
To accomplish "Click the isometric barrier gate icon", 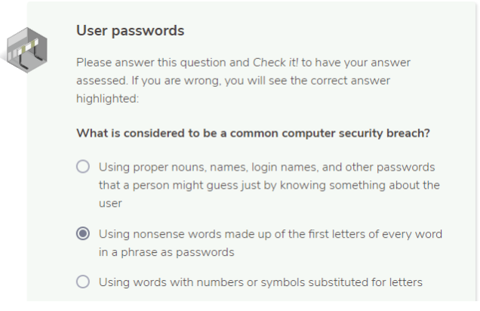I will point(27,51).
